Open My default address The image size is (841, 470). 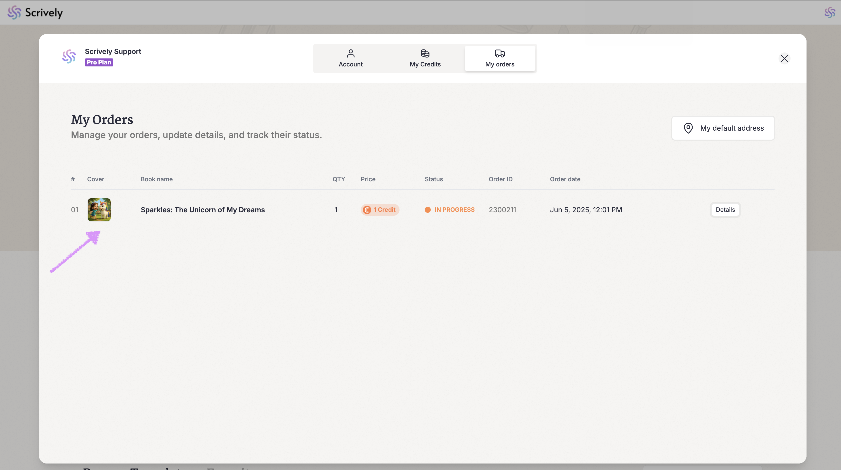pos(723,128)
